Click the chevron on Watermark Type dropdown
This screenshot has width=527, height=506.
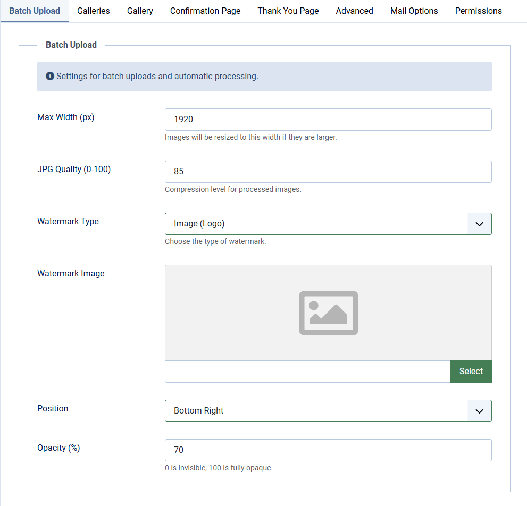479,224
